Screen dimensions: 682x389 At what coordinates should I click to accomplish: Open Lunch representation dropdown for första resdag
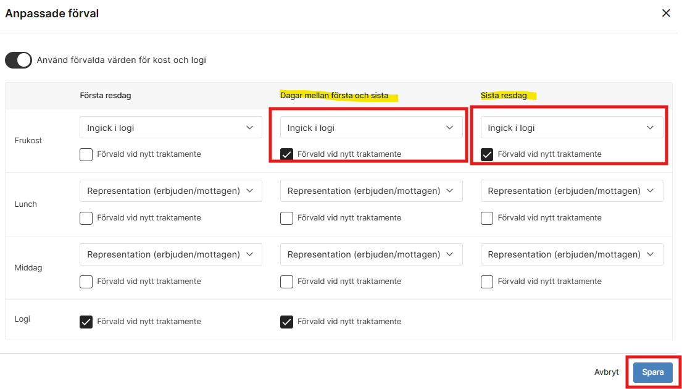point(170,191)
